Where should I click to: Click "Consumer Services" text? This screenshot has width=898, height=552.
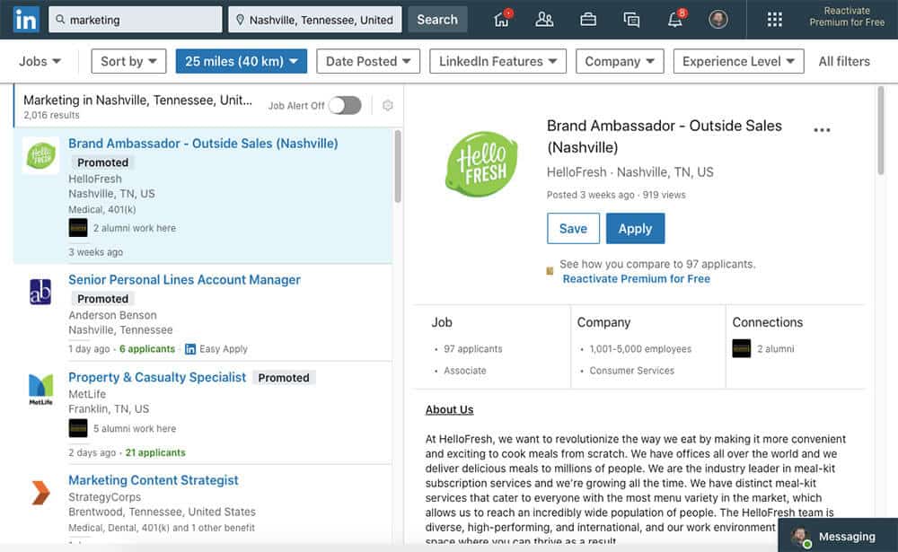(631, 371)
